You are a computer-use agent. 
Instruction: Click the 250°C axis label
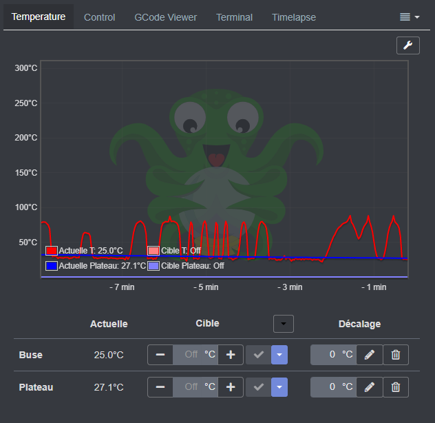tap(25, 103)
